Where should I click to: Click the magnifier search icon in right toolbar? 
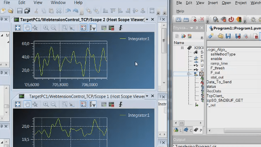coord(216,20)
